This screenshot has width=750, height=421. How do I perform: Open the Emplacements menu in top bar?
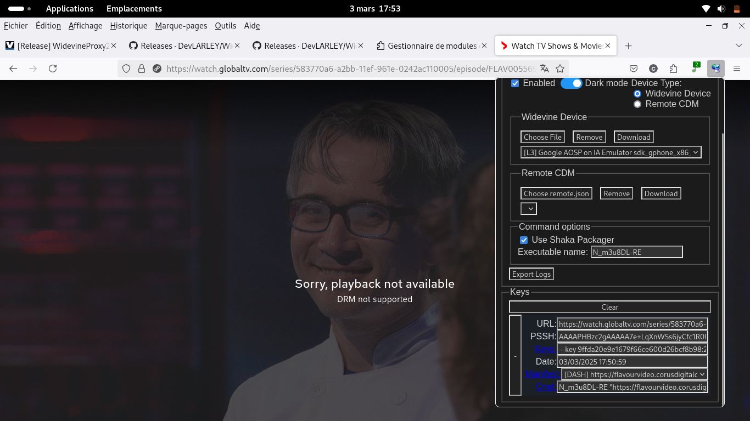click(x=134, y=9)
